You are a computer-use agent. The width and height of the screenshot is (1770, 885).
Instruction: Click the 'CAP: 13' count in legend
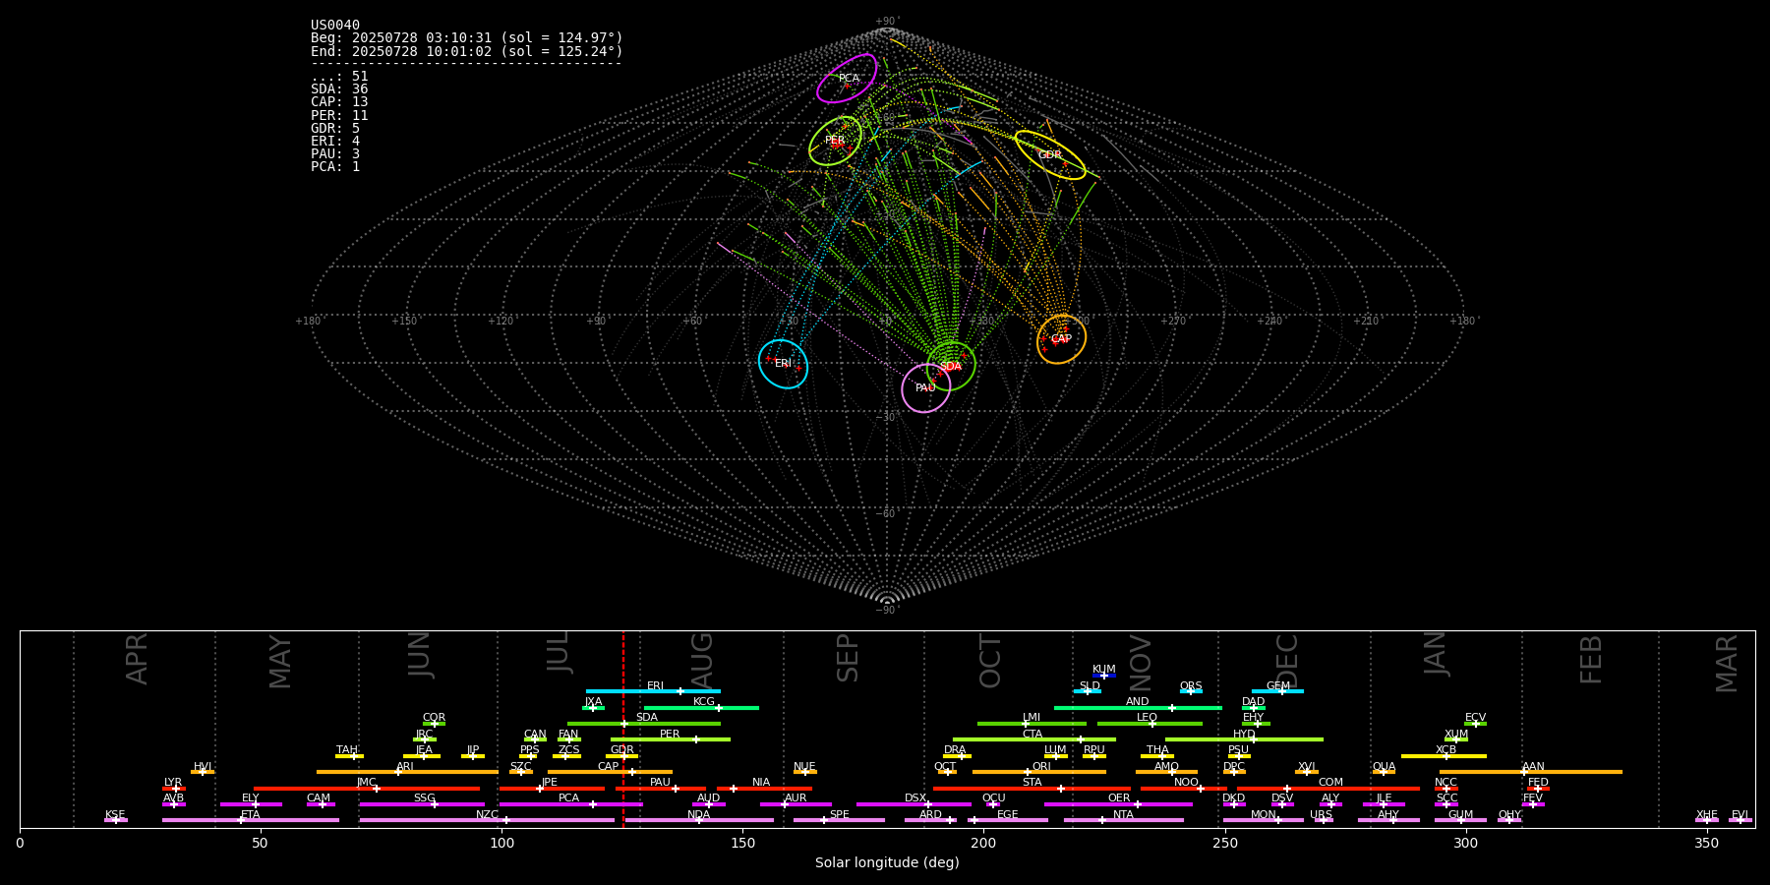pyautogui.click(x=339, y=101)
